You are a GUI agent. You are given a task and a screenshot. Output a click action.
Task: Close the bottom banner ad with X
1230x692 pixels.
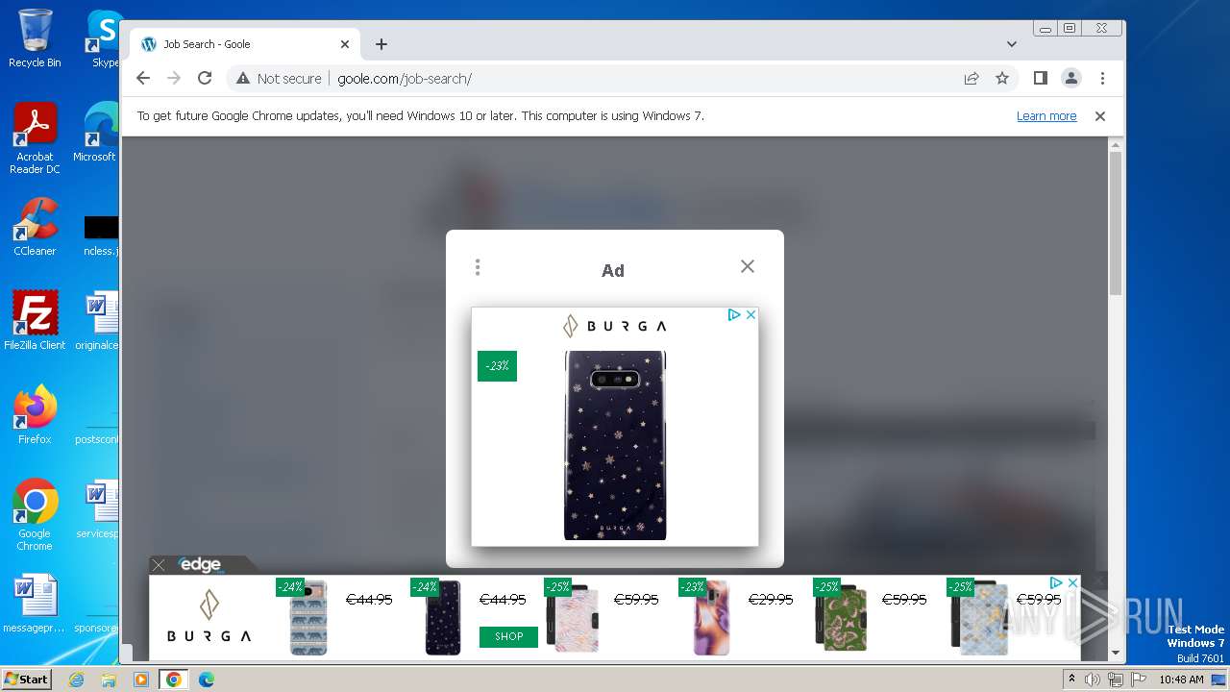click(1072, 582)
